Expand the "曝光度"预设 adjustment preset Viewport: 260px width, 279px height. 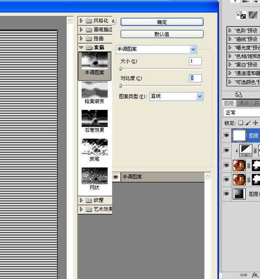tap(230, 48)
